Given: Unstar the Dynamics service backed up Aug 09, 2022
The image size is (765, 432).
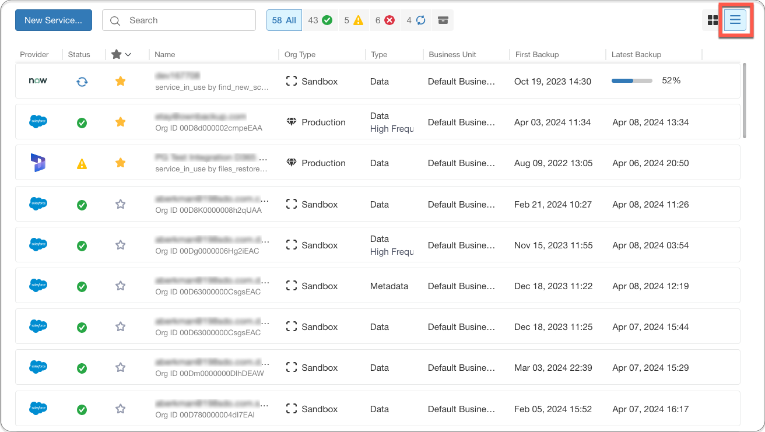Looking at the screenshot, I should tap(121, 163).
